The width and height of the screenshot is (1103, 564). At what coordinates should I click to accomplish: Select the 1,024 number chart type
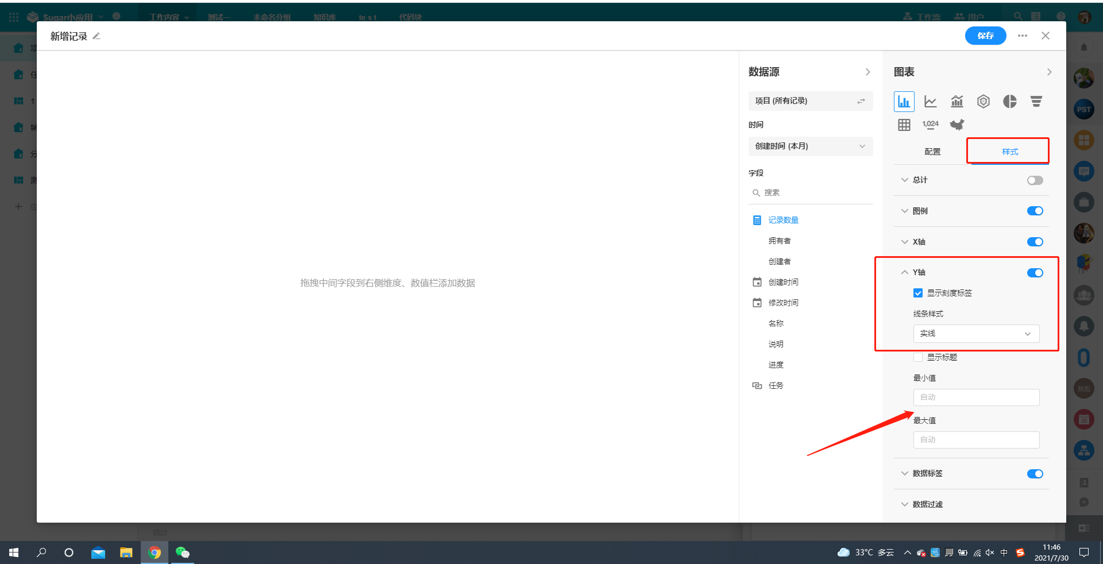[930, 125]
